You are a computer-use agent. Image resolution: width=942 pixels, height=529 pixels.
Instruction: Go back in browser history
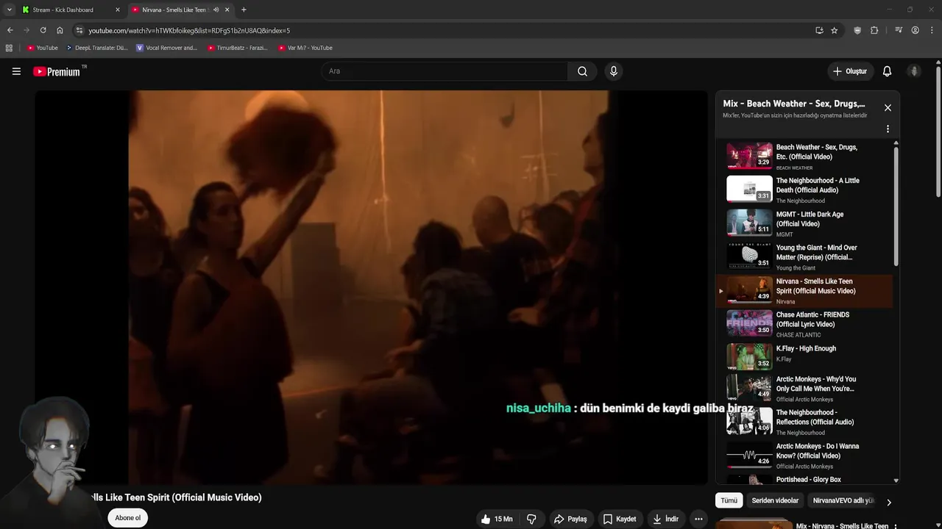[x=10, y=30]
